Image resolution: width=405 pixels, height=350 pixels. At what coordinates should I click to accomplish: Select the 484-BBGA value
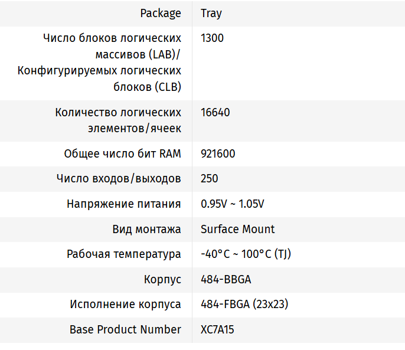[x=226, y=279]
